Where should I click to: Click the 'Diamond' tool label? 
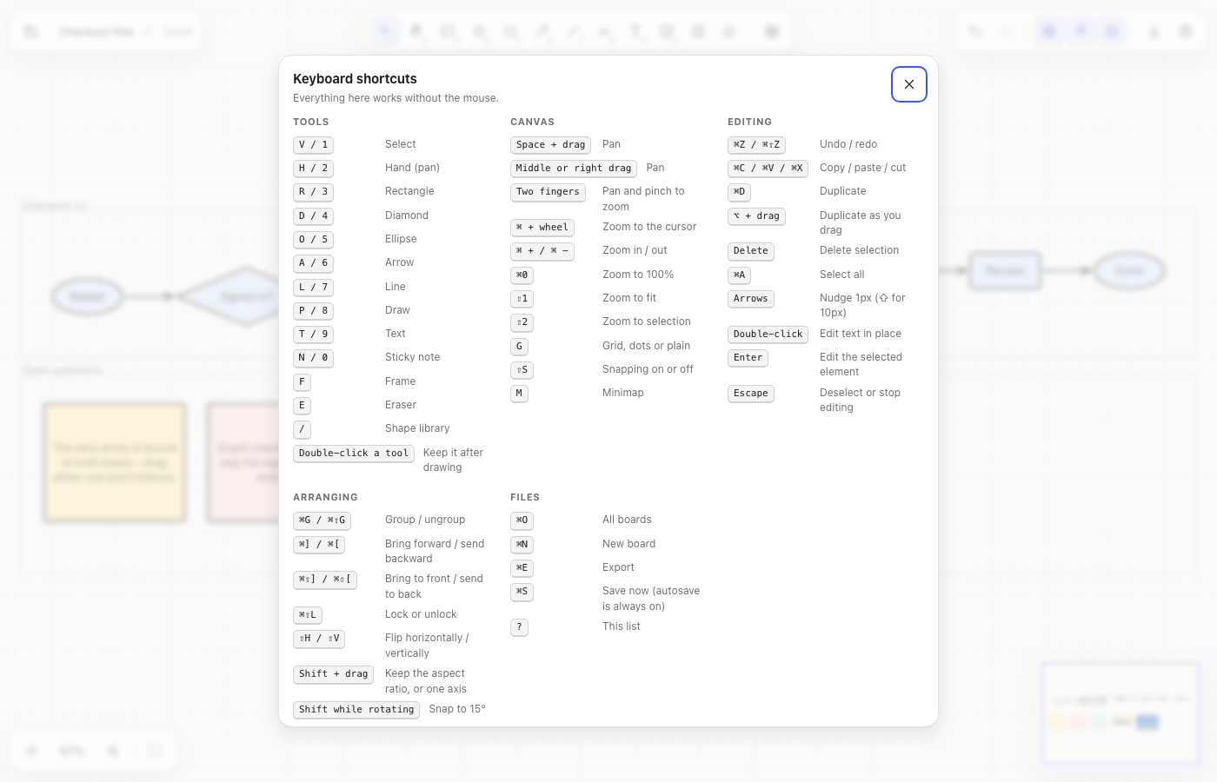tap(407, 215)
